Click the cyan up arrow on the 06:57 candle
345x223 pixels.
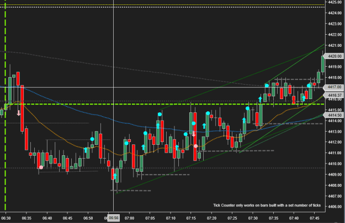click(115, 176)
